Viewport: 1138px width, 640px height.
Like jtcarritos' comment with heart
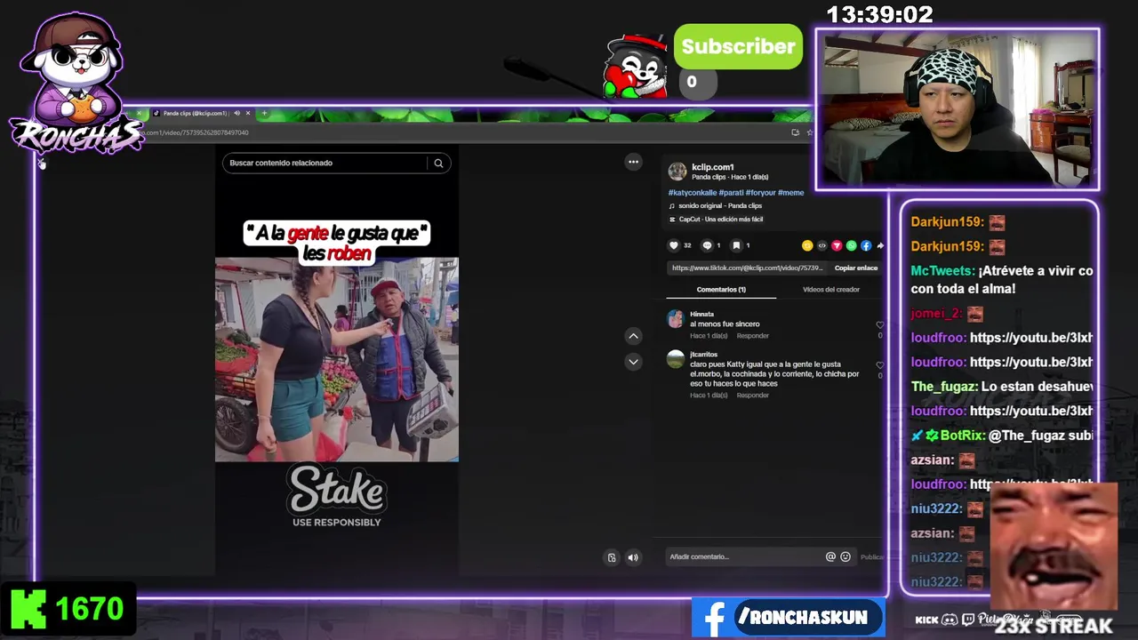click(880, 365)
